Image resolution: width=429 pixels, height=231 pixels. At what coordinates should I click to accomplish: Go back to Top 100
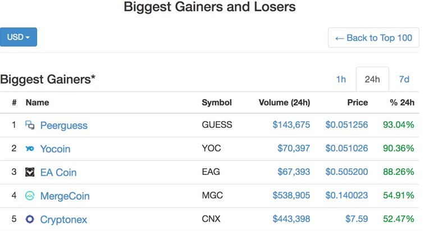coord(373,38)
